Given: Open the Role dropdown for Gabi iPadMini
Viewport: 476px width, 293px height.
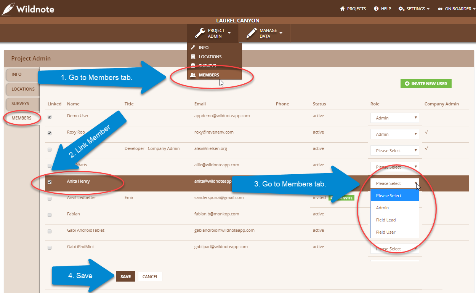Looking at the screenshot, I should (x=395, y=249).
